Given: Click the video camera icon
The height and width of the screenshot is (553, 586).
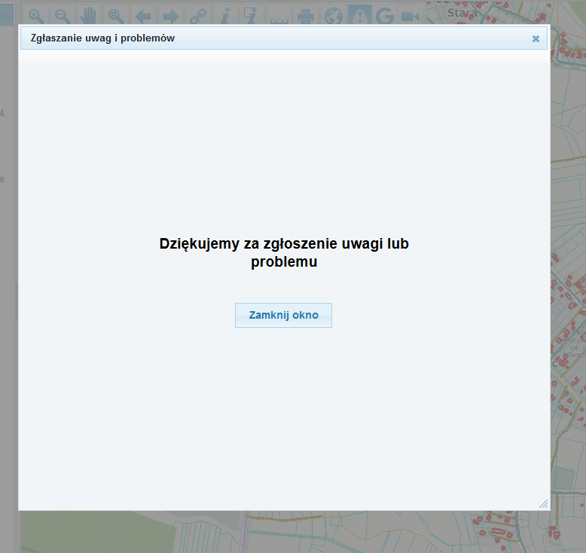Looking at the screenshot, I should click(411, 17).
